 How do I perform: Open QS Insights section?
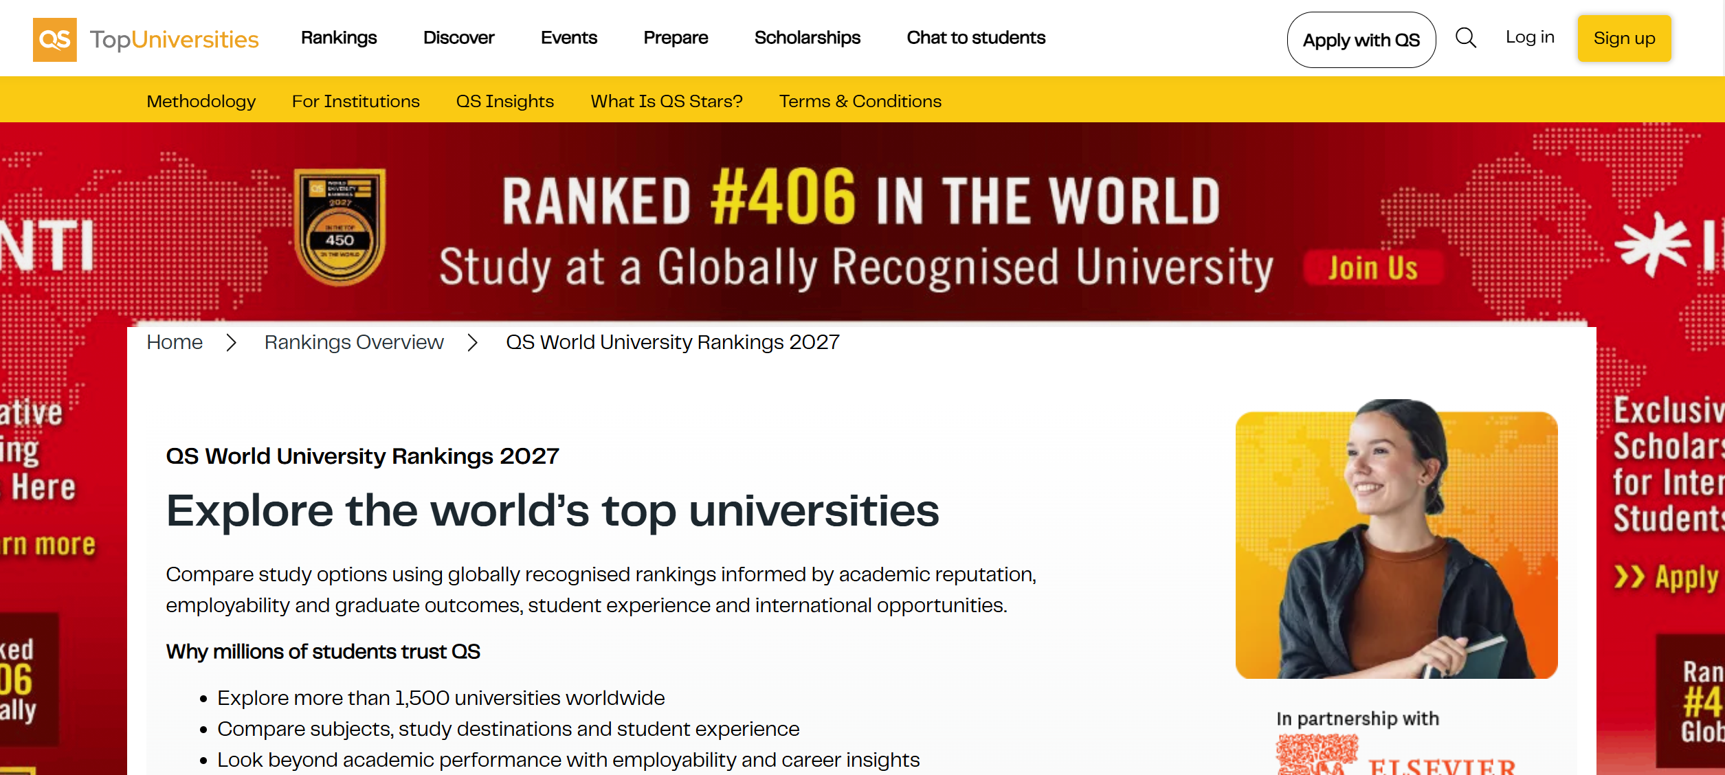(505, 101)
